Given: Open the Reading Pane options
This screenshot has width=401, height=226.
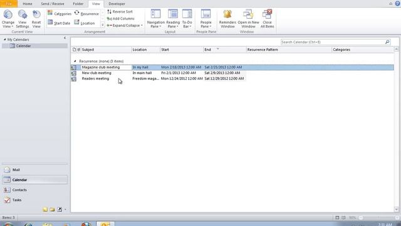Looking at the screenshot, I should 173,19.
